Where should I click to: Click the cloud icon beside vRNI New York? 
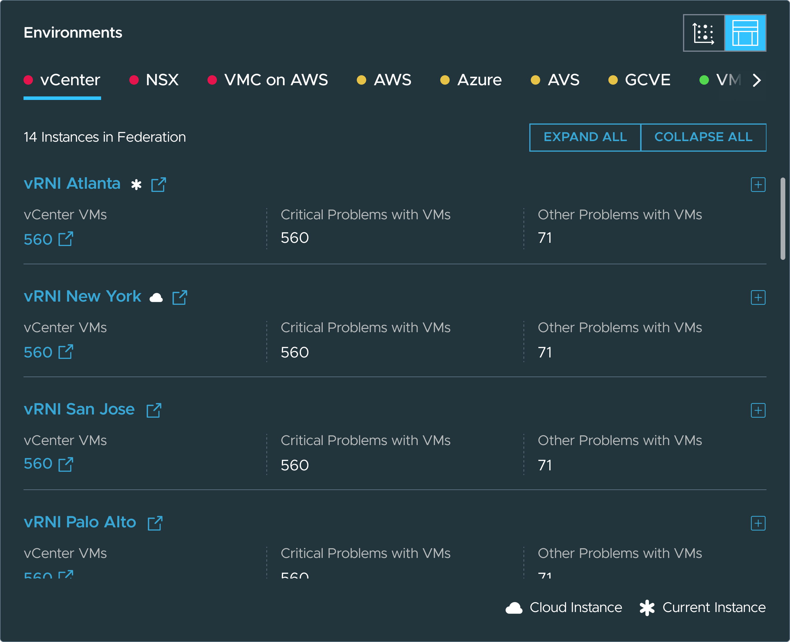click(x=156, y=298)
